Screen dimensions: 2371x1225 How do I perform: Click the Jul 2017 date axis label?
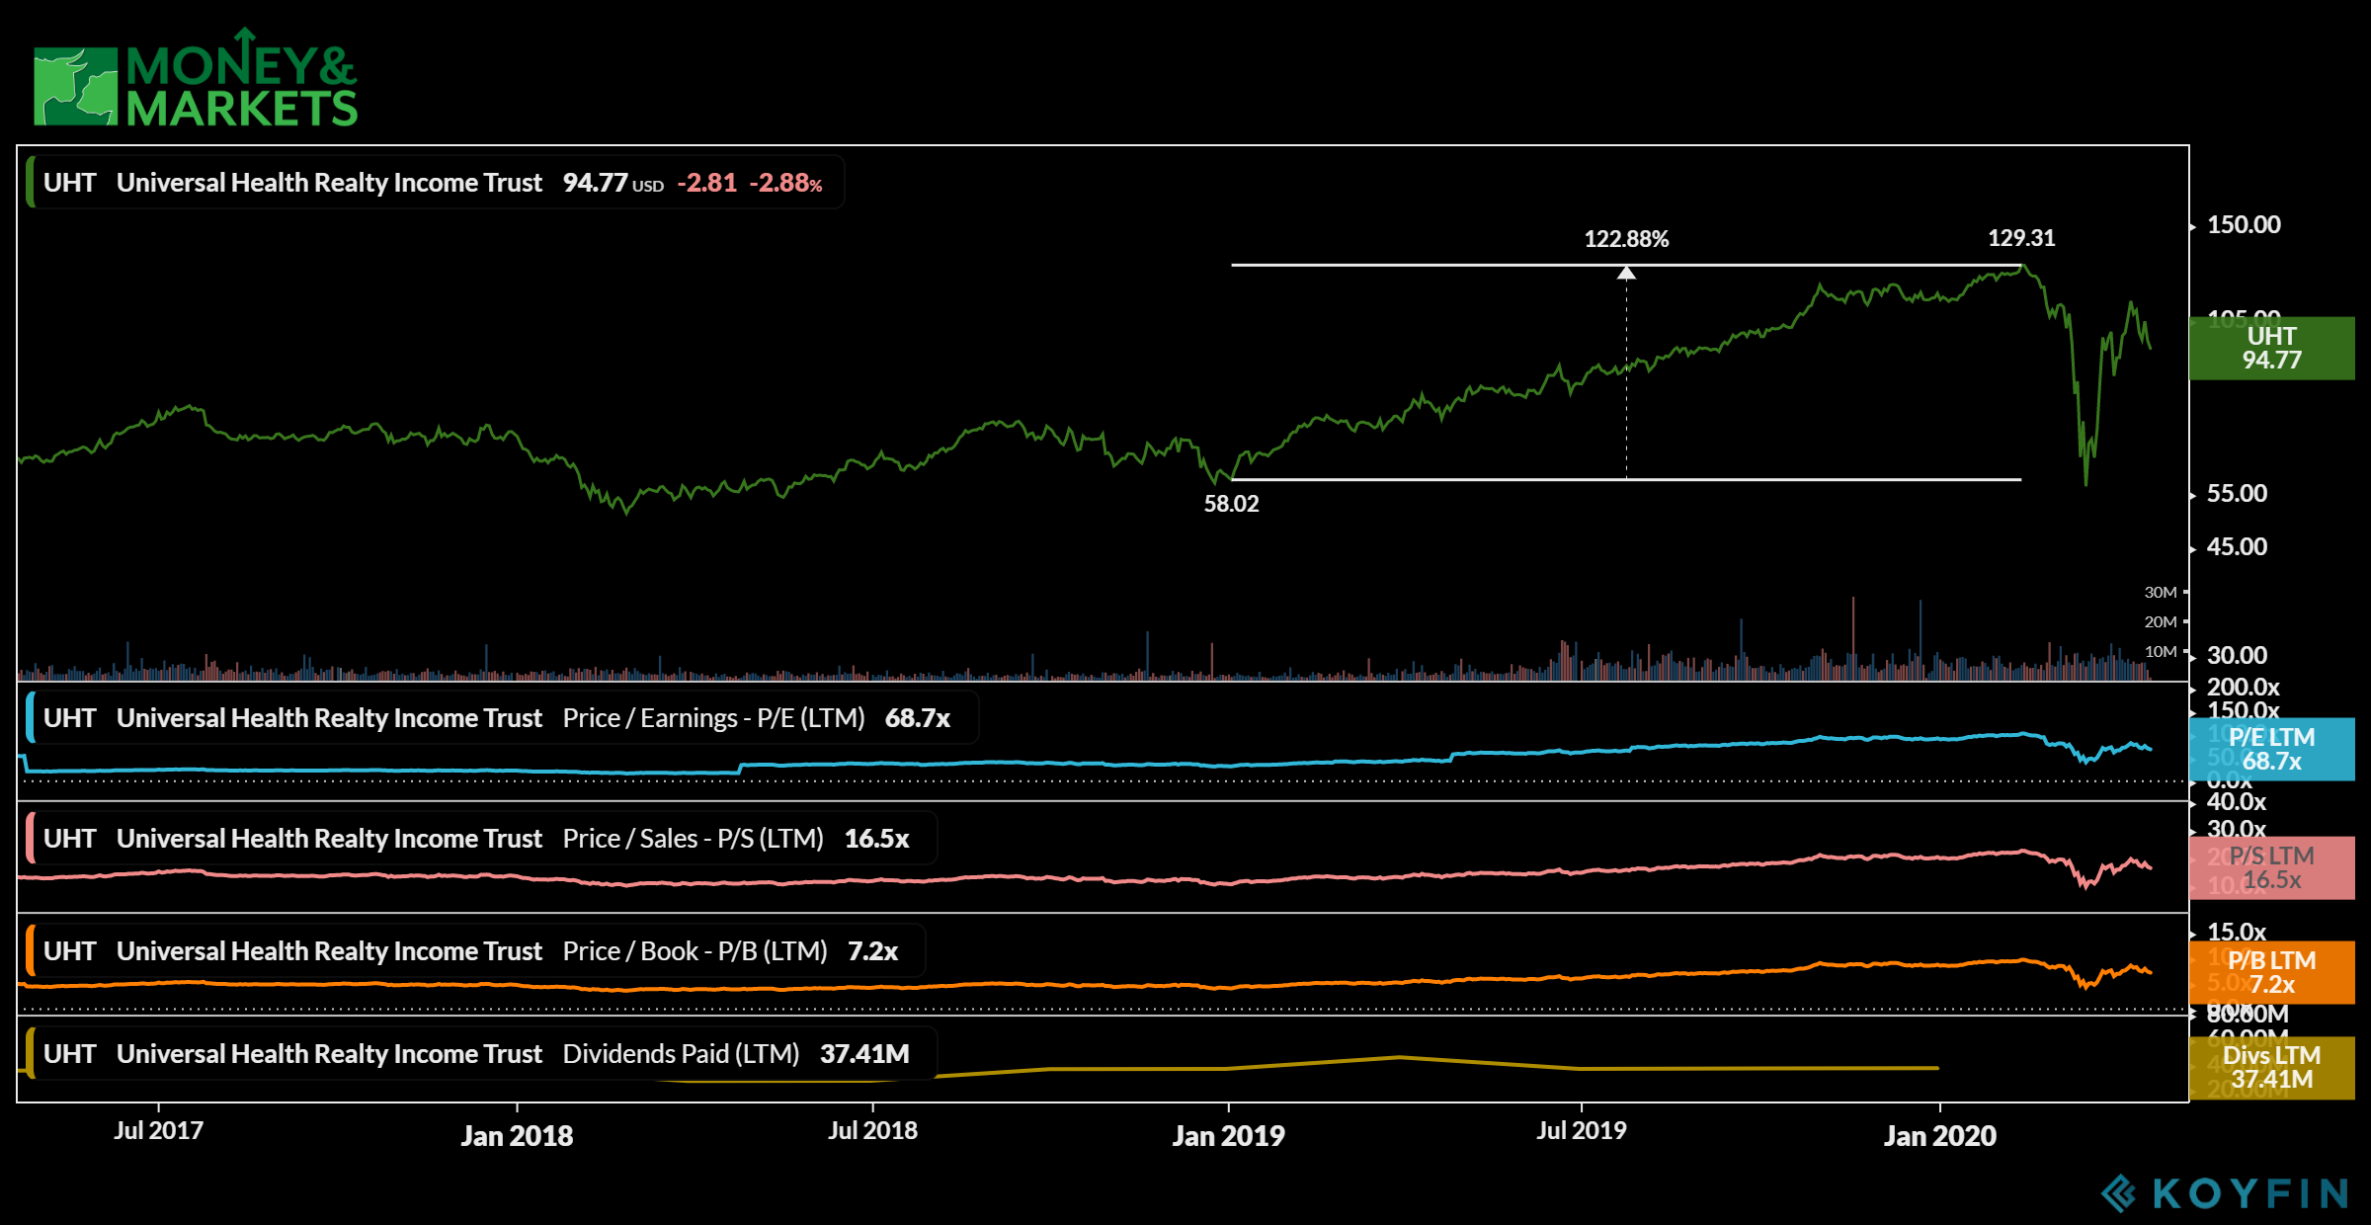pyautogui.click(x=158, y=1130)
